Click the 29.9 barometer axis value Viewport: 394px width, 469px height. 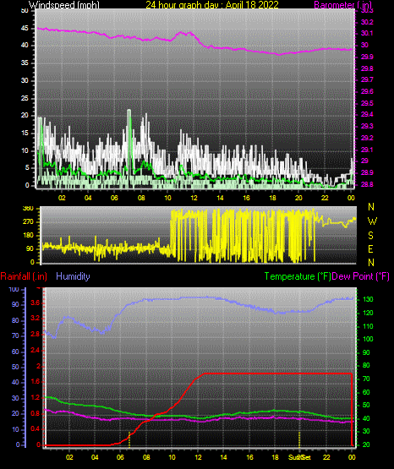click(x=367, y=57)
